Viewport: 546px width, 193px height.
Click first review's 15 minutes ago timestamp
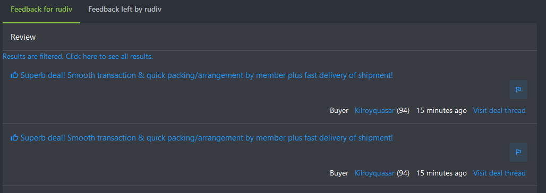click(441, 111)
